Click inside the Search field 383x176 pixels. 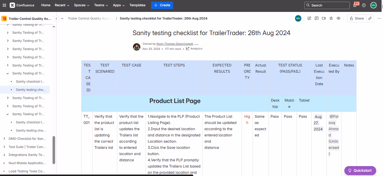(x=327, y=5)
